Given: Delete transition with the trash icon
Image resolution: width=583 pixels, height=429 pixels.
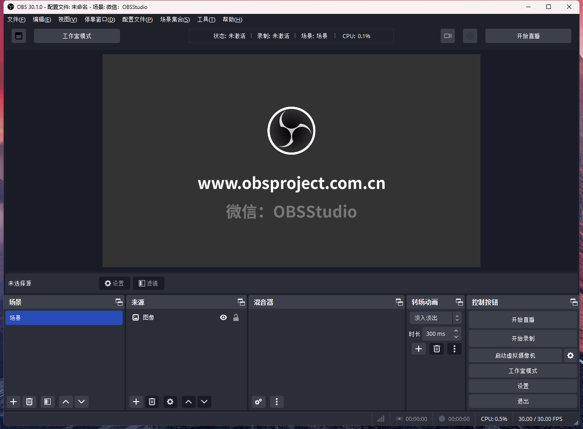Looking at the screenshot, I should coord(437,349).
